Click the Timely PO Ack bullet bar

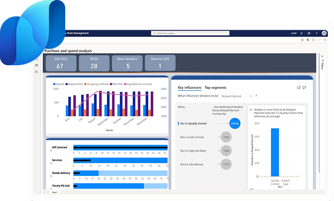coord(121,186)
